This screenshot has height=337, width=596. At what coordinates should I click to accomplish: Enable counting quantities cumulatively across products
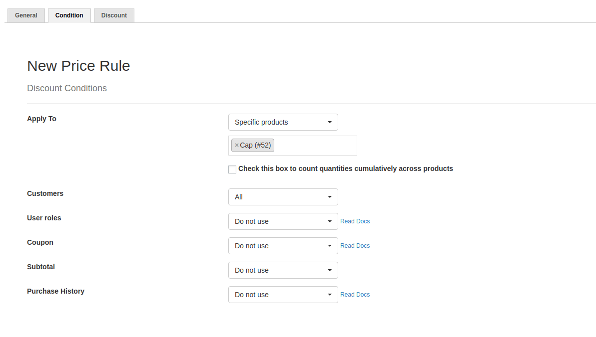pos(232,169)
